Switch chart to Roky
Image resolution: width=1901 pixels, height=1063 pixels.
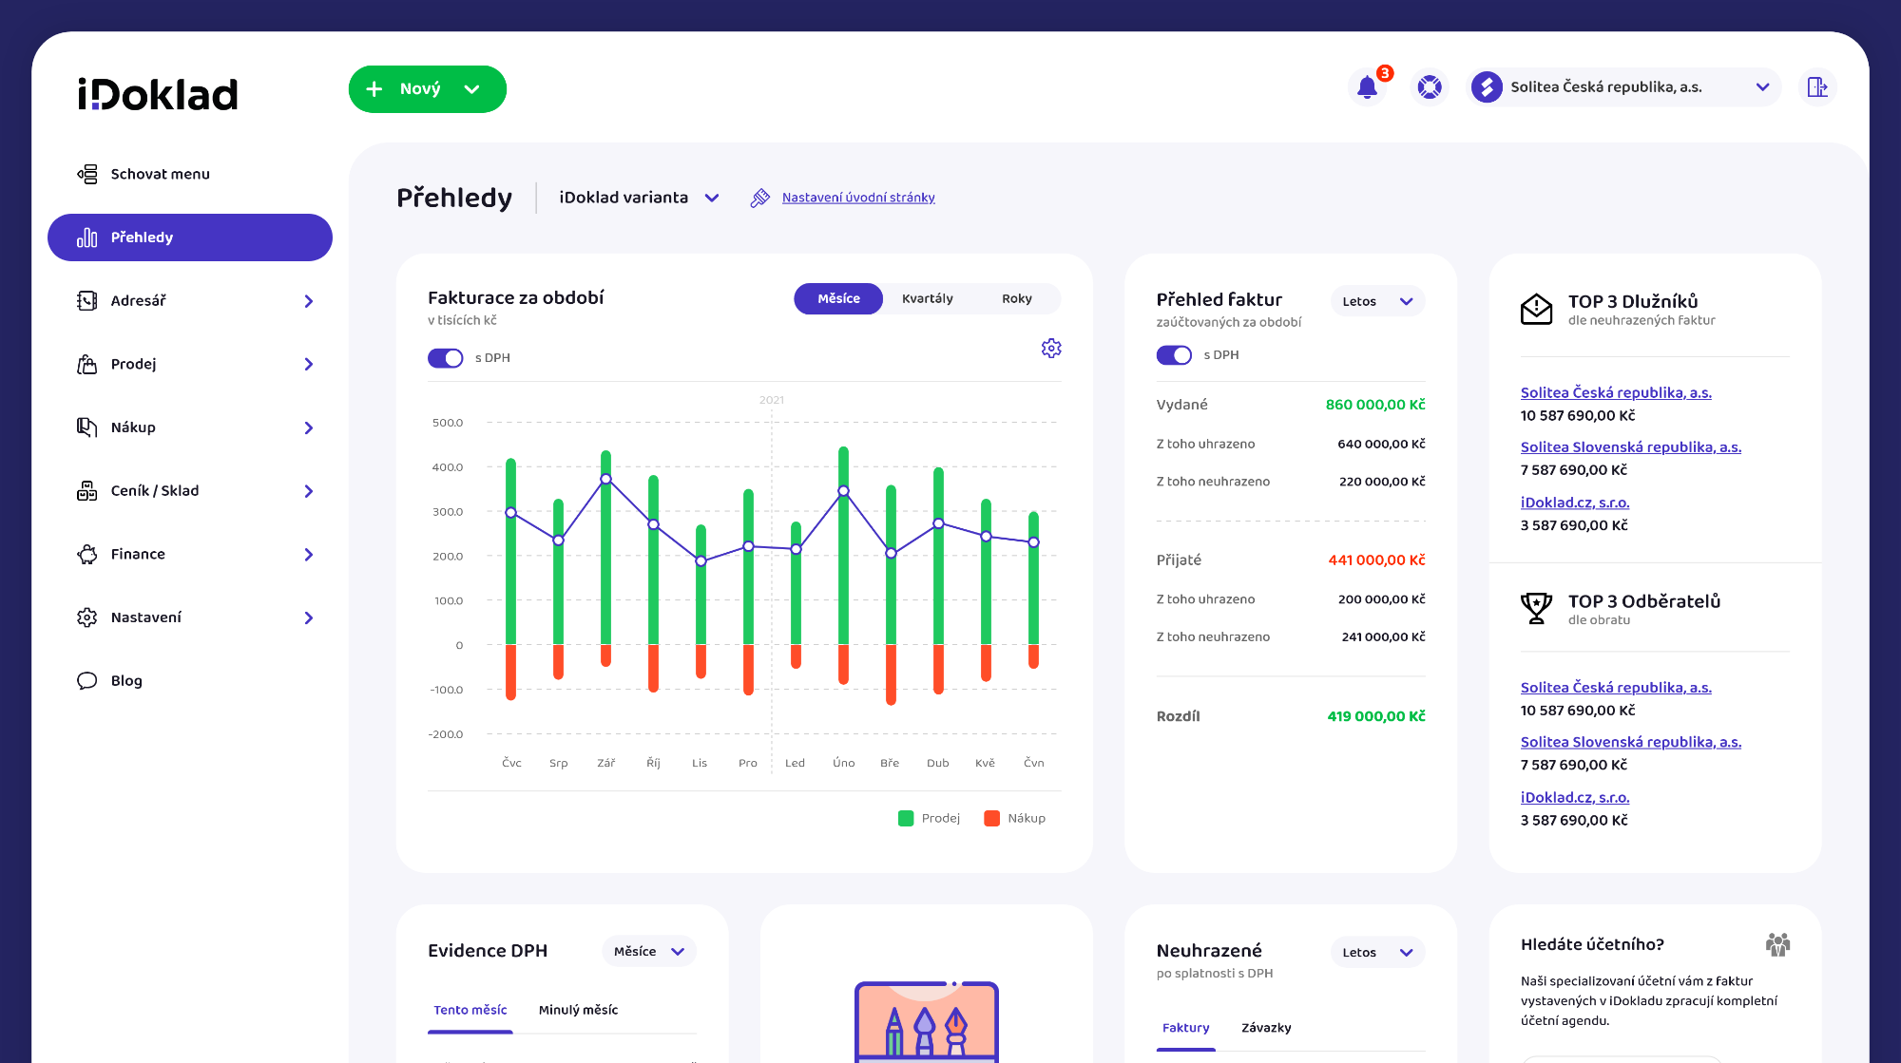click(1017, 298)
